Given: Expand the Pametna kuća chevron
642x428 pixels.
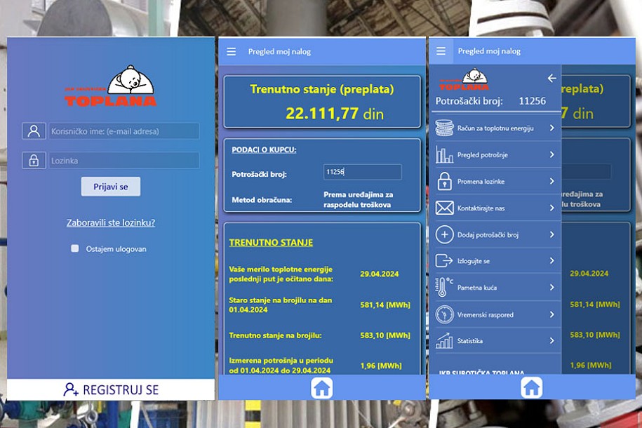Looking at the screenshot, I should point(552,287).
